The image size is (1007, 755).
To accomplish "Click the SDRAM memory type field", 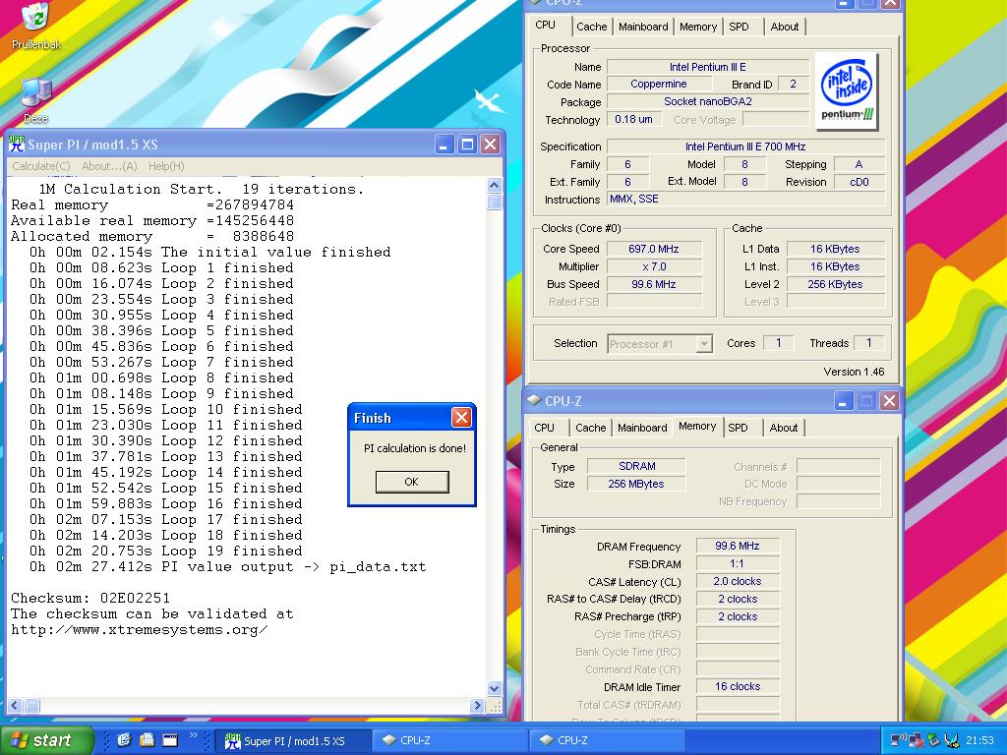I will [636, 466].
